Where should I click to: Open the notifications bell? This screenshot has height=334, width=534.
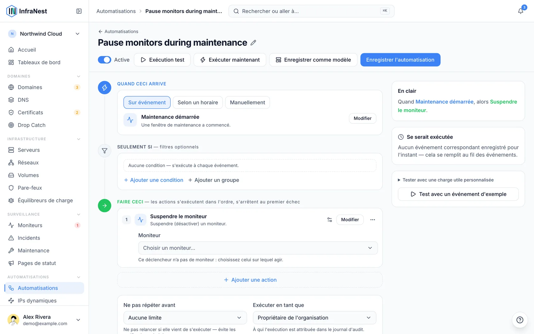(x=520, y=11)
